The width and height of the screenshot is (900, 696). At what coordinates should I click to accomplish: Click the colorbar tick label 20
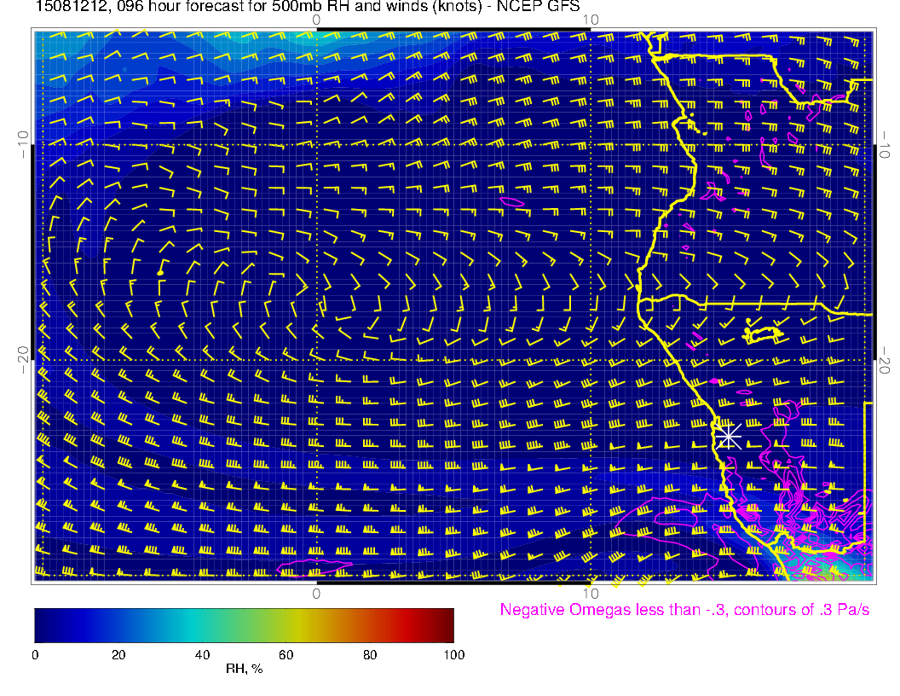(118, 654)
